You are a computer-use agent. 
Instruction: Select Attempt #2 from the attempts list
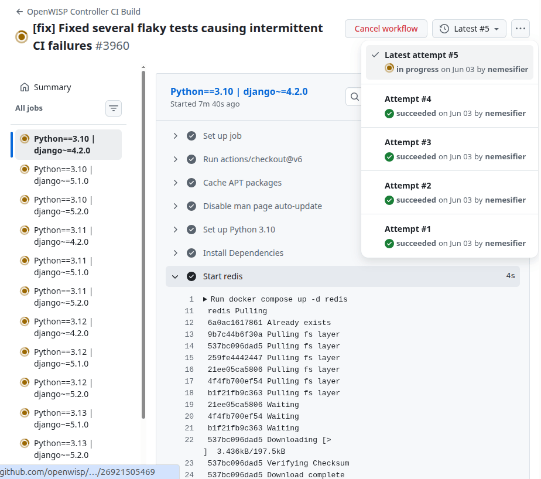coord(449,193)
